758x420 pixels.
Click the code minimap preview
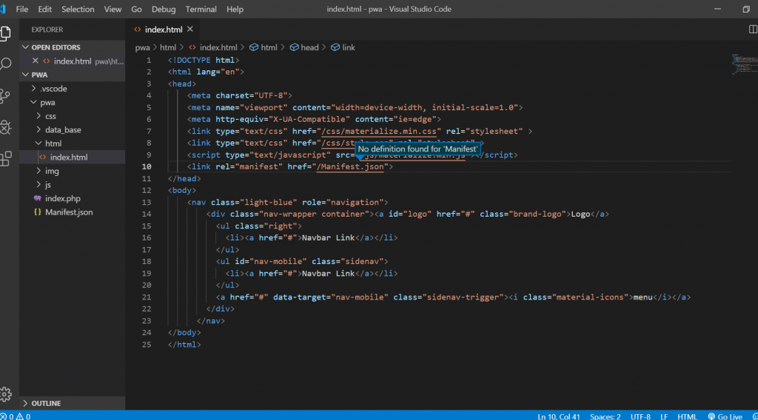click(x=745, y=64)
